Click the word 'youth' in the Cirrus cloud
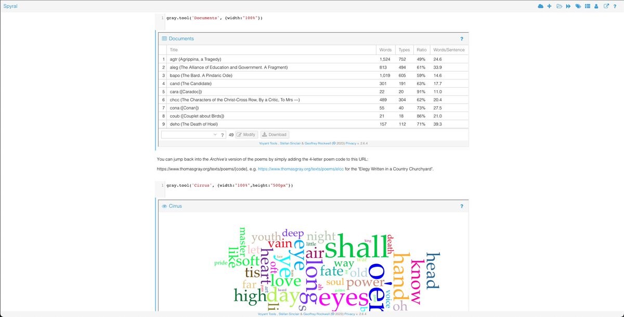 (266, 238)
